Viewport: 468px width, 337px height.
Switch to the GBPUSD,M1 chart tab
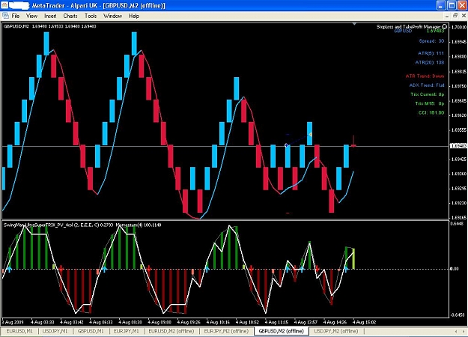point(91,331)
